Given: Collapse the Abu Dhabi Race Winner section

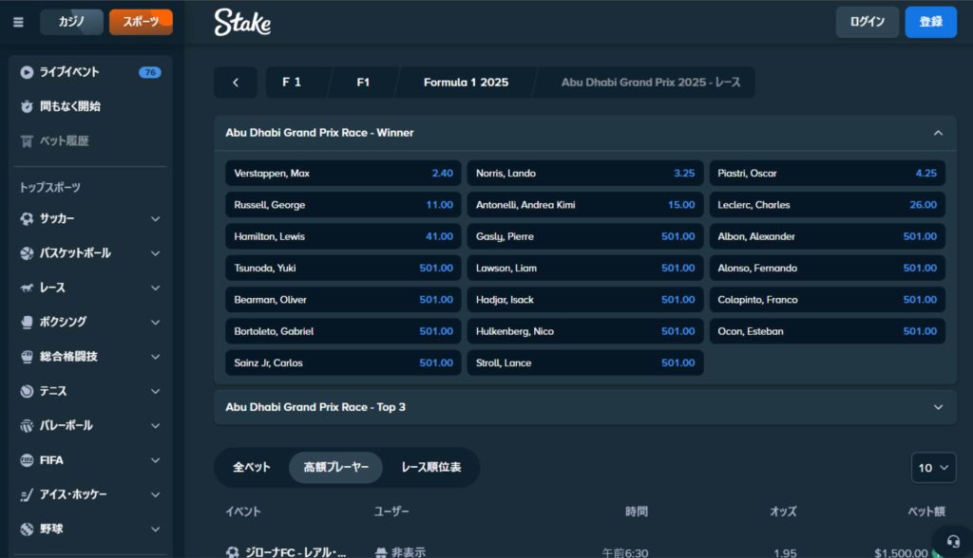Looking at the screenshot, I should pyautogui.click(x=938, y=133).
